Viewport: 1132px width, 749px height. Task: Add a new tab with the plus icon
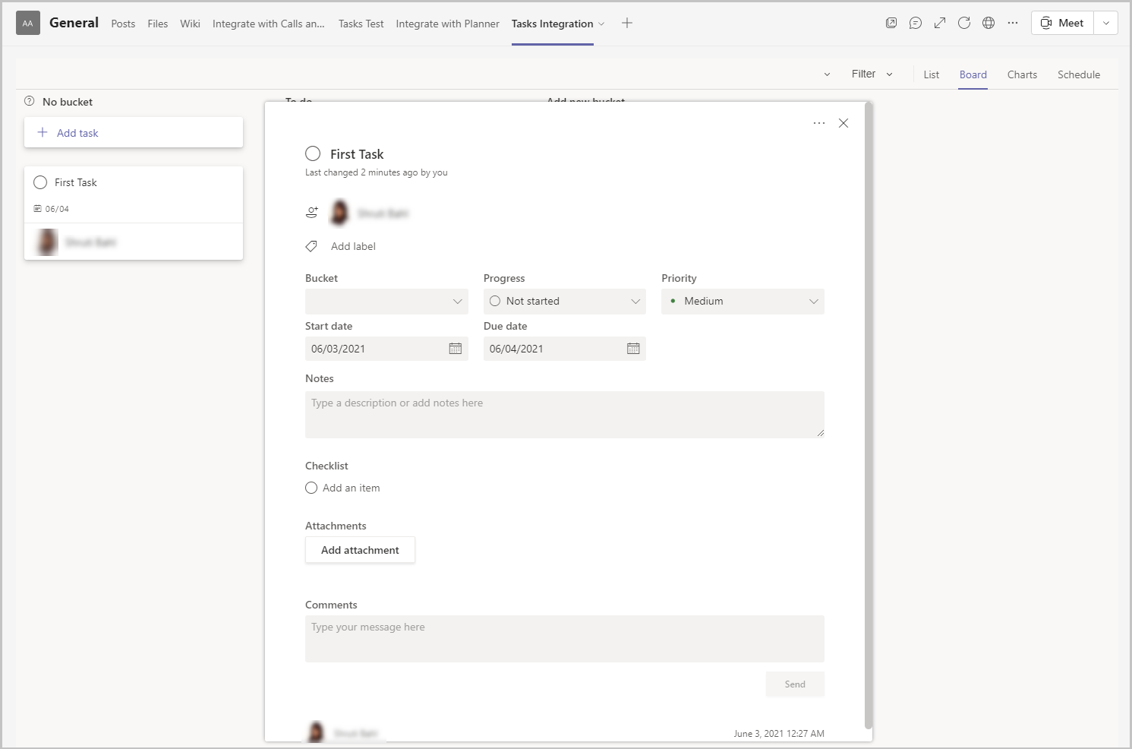(627, 23)
